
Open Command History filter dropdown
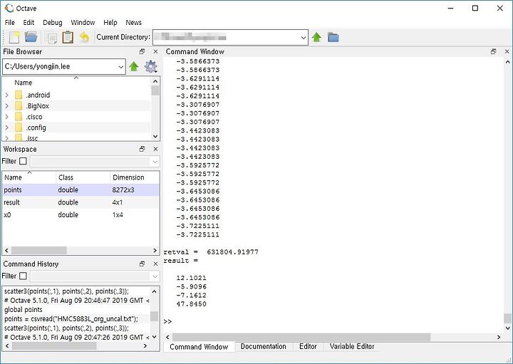click(155, 276)
